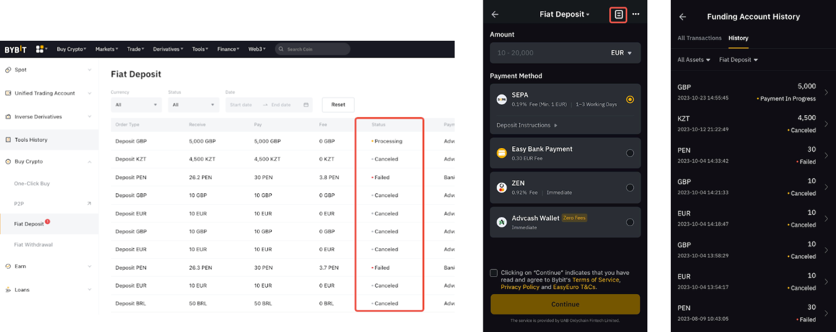Switch to the All Transactions tab
The height and width of the screenshot is (332, 836).
point(699,38)
